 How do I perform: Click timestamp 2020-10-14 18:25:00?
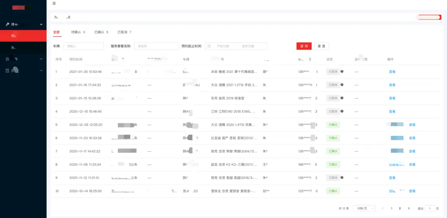tap(85, 191)
